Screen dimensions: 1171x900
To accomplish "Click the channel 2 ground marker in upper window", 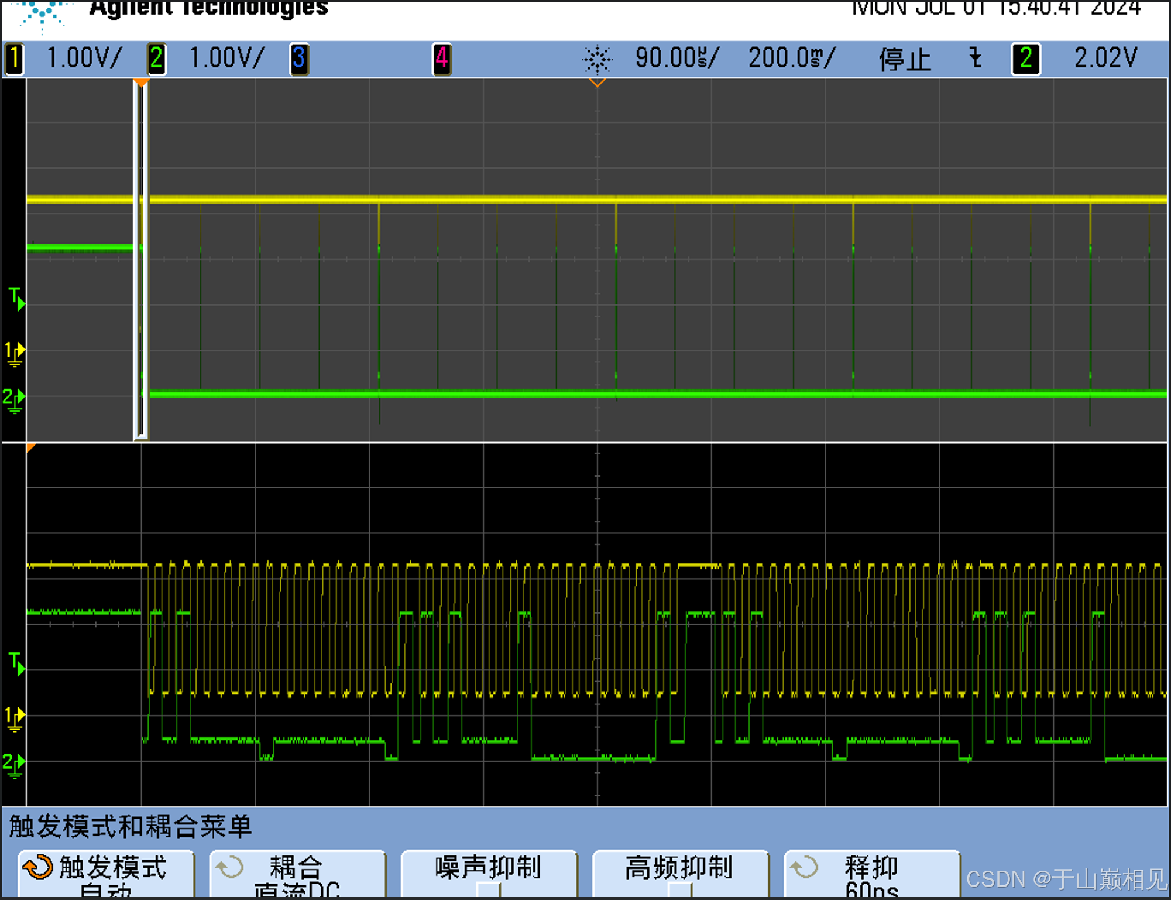I will point(15,401).
